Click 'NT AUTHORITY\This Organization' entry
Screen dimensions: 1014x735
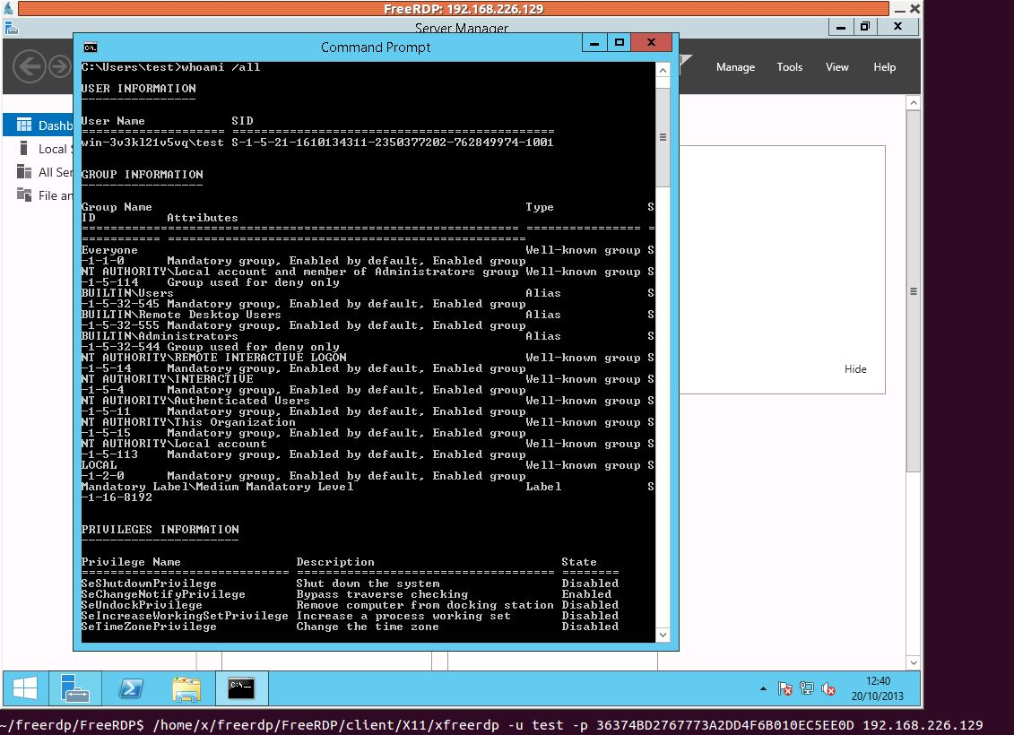point(188,422)
